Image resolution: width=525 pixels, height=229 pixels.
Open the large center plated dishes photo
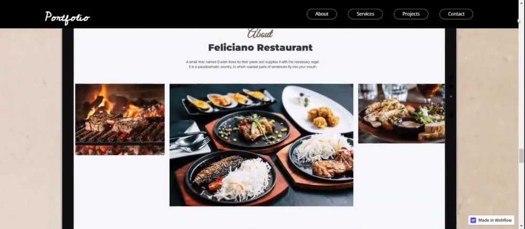(x=261, y=145)
